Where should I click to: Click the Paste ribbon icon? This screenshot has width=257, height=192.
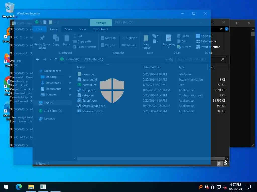(67, 38)
